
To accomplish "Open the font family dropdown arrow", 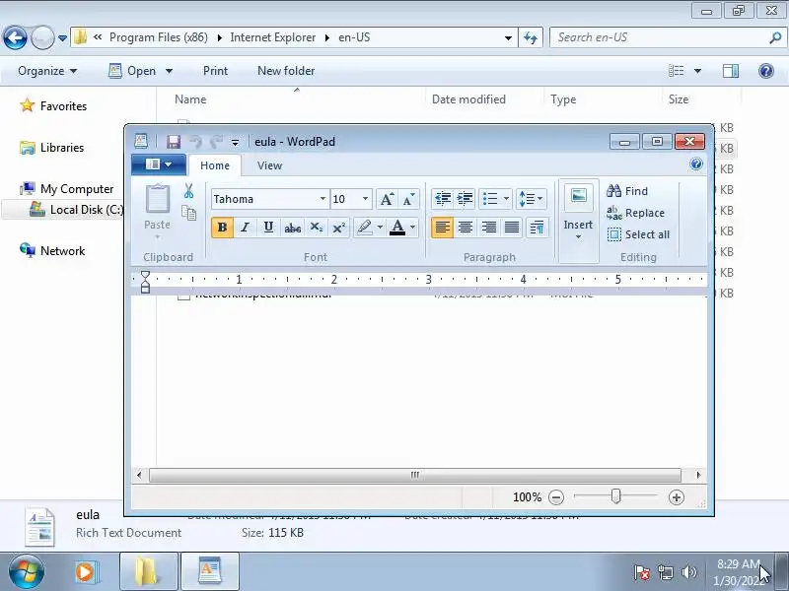I will pyautogui.click(x=323, y=199).
